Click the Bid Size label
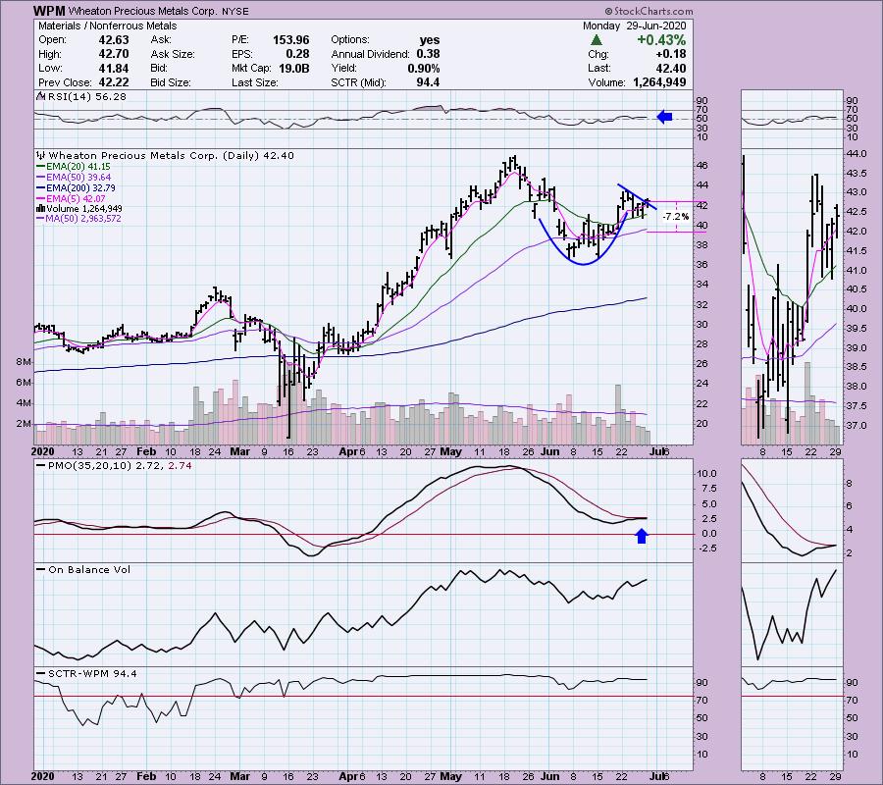Image resolution: width=883 pixels, height=785 pixels. [x=171, y=82]
